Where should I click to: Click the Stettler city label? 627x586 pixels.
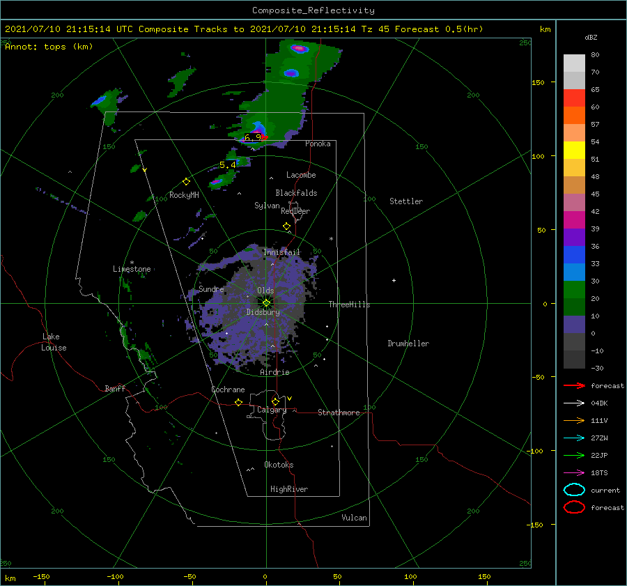click(406, 201)
